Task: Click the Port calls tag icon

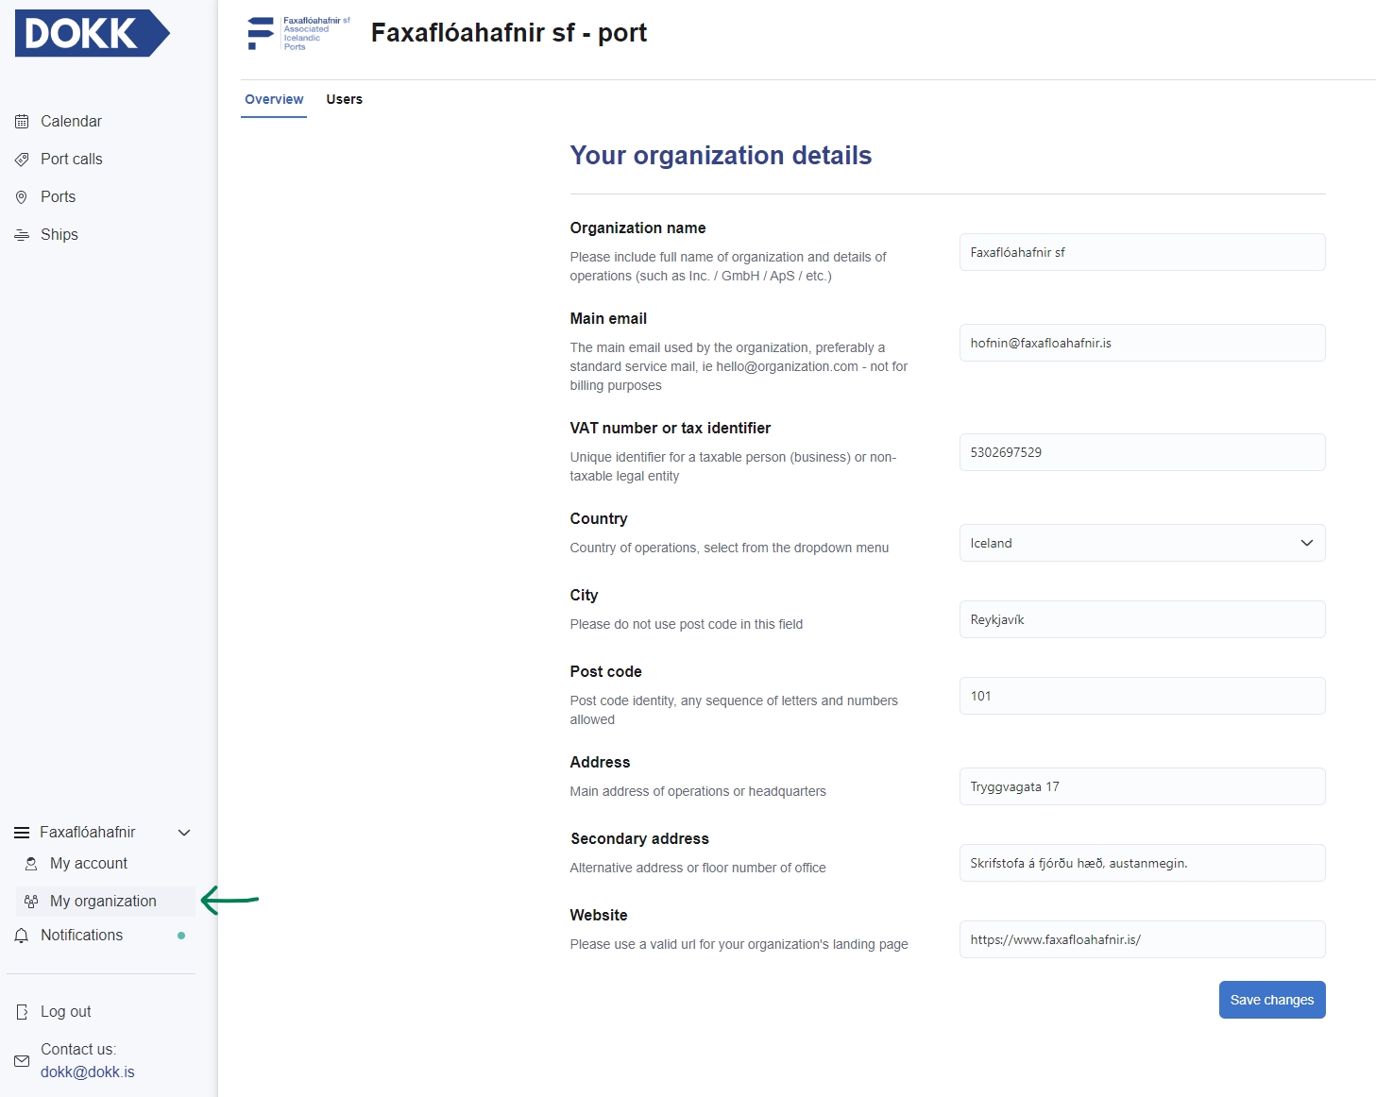Action: (22, 160)
